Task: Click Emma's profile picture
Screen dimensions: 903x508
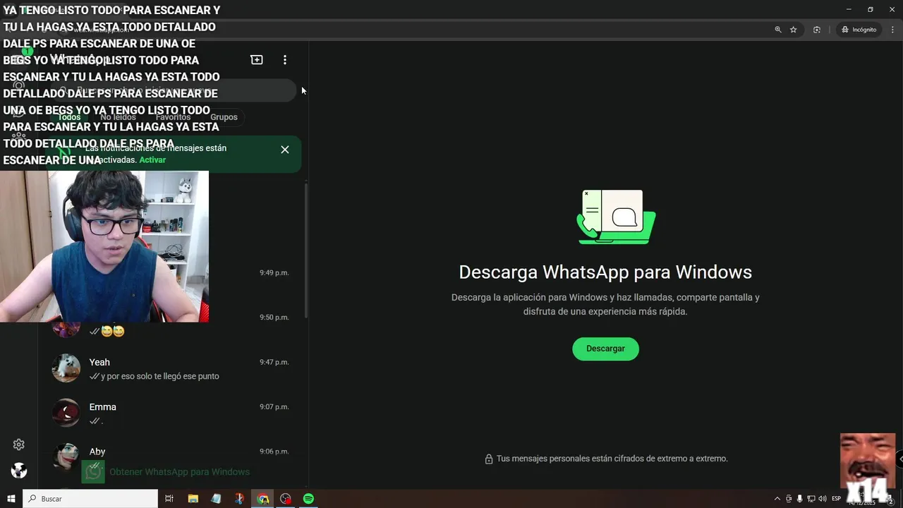Action: click(x=66, y=413)
